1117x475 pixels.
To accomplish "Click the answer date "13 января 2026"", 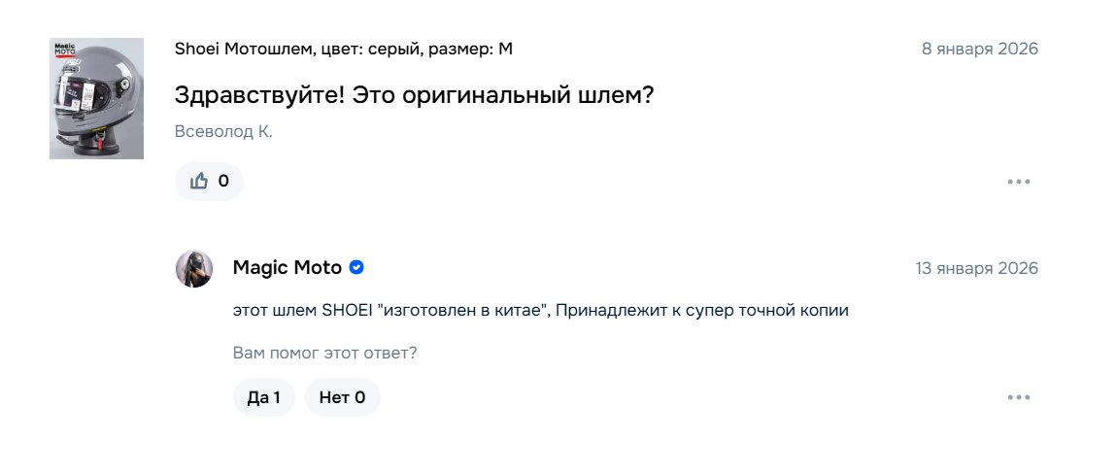I will click(x=976, y=268).
